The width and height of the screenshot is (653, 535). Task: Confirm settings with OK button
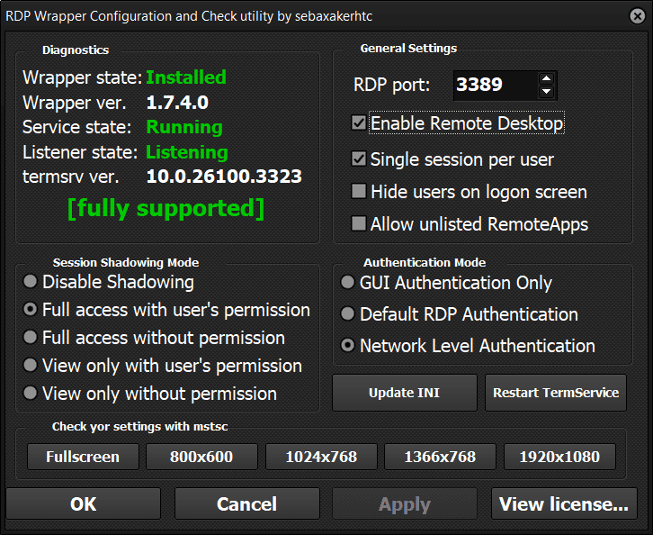tap(84, 503)
